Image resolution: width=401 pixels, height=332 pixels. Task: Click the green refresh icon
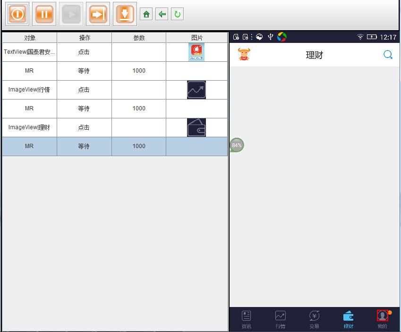(177, 14)
